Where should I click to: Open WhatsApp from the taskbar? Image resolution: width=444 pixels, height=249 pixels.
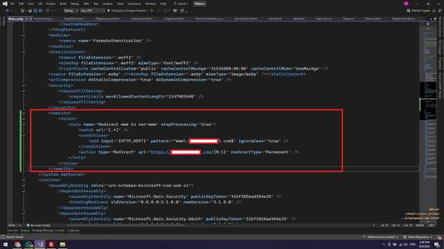pyautogui.click(x=29, y=244)
